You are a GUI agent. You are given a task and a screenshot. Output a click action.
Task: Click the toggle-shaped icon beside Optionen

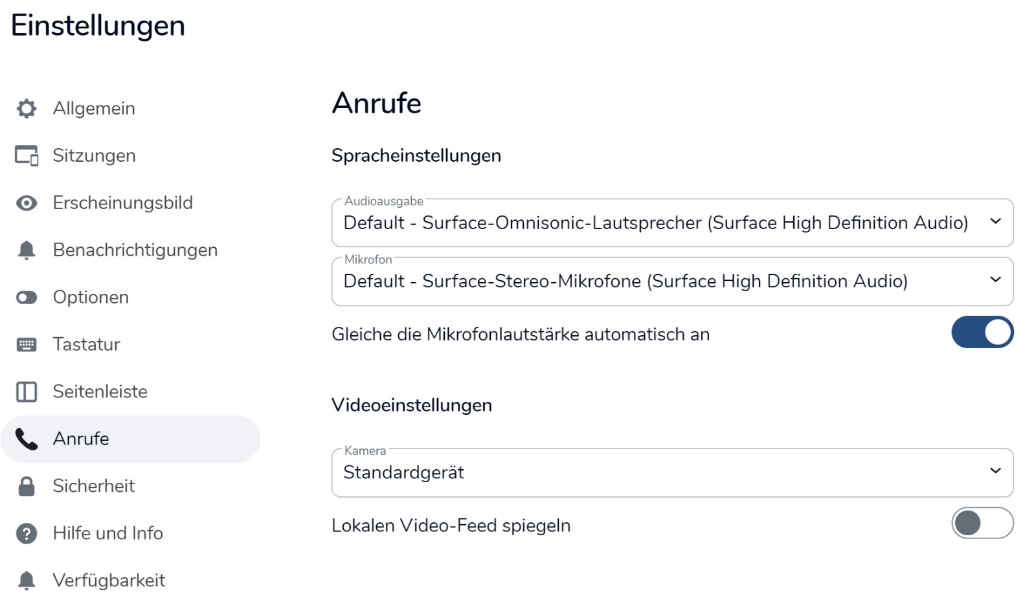tap(27, 298)
